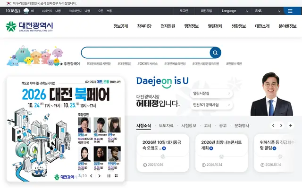
Task: Click the arrow icon on 민선9기 공약사업
Action: click(x=229, y=105)
